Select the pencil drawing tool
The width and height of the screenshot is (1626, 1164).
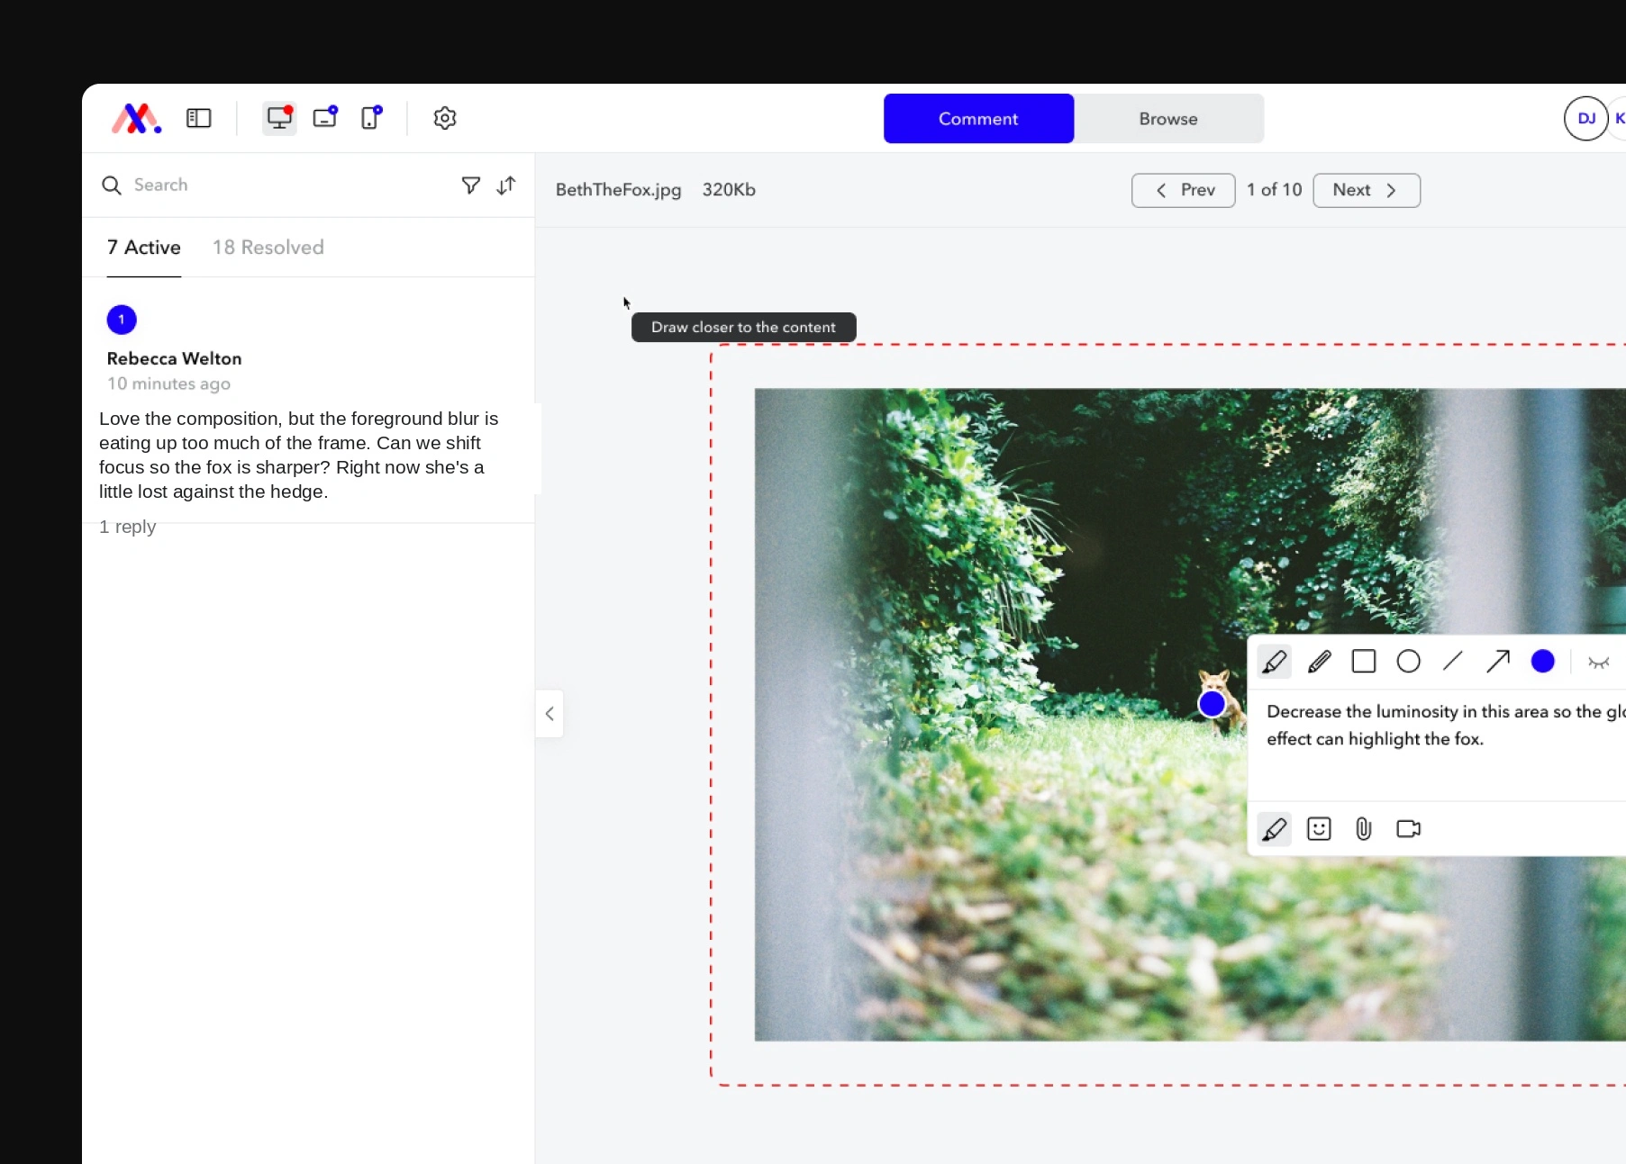pyautogui.click(x=1319, y=662)
